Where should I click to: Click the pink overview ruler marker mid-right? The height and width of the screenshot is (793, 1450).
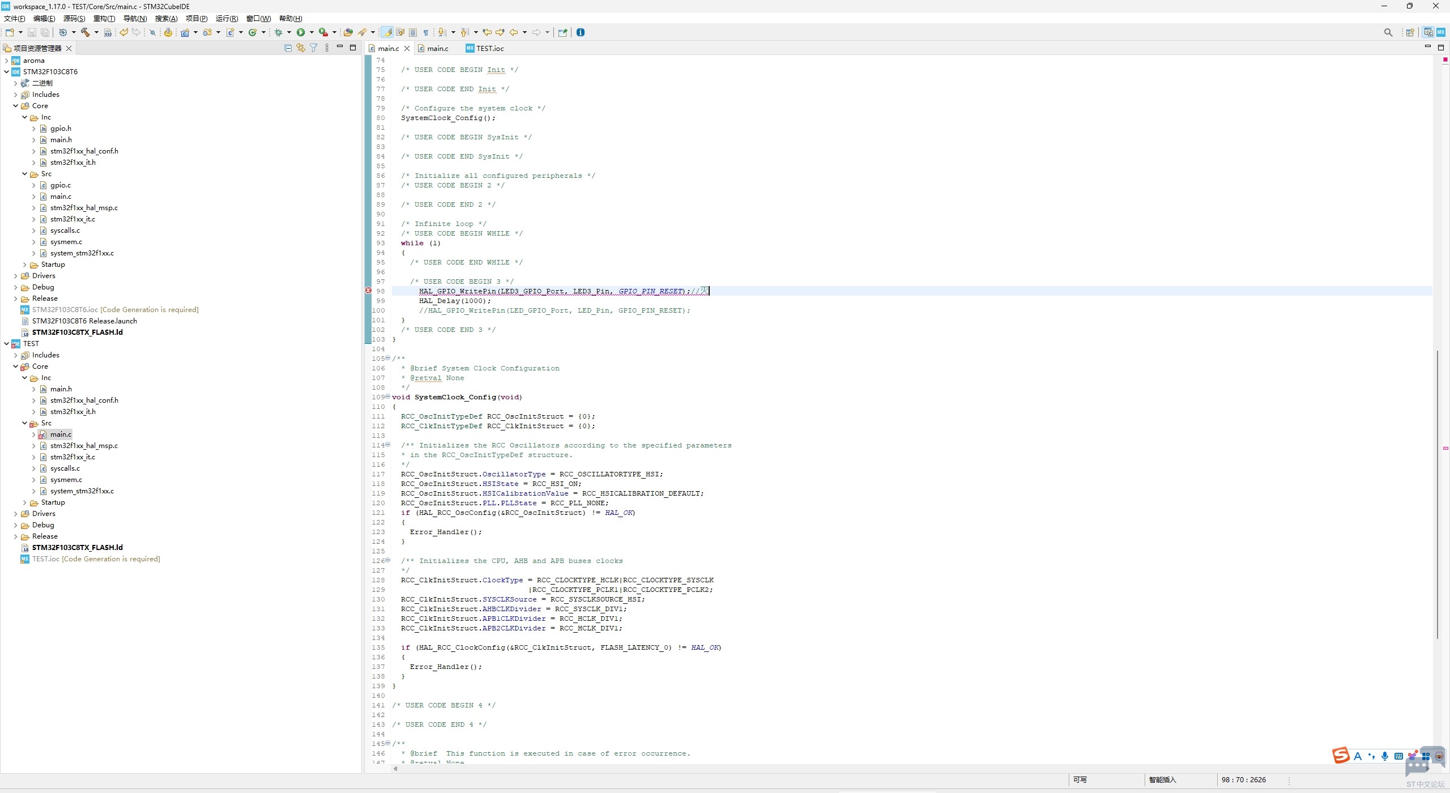[1445, 448]
